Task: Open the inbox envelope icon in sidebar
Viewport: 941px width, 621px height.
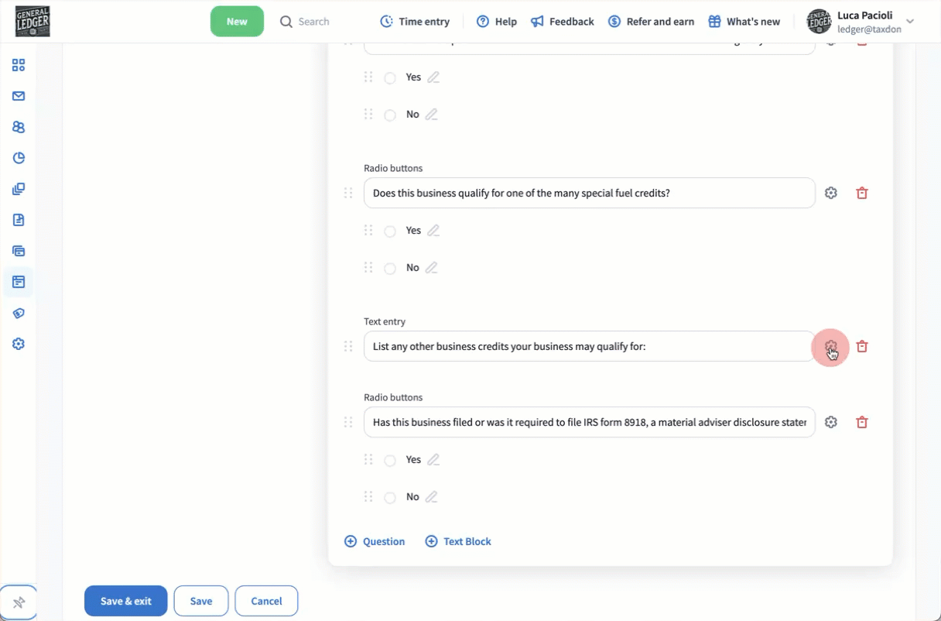Action: [x=19, y=96]
